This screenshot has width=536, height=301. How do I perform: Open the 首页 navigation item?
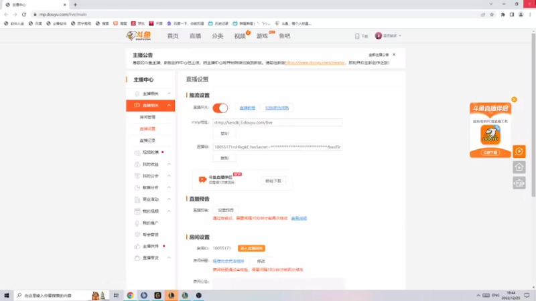click(173, 36)
